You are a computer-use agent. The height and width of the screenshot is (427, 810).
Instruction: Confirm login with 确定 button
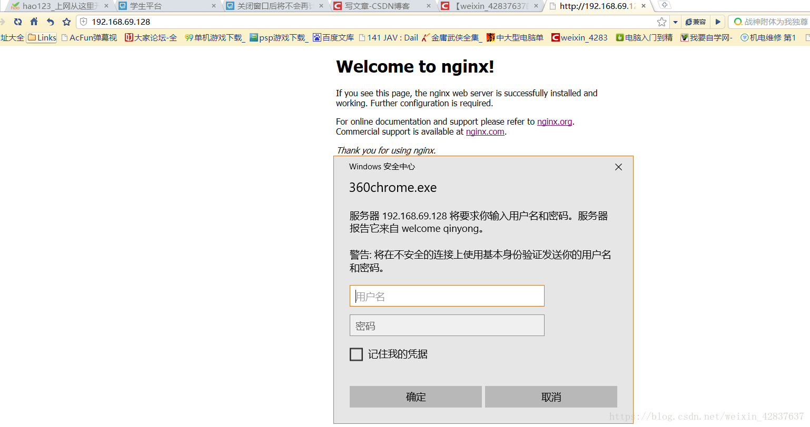click(416, 396)
